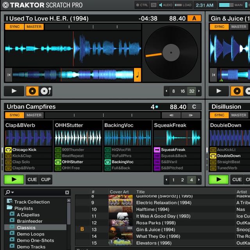Screen dimensions: 250x250
Task: Set loop size 16 on Deck A
Action: [x=182, y=91]
